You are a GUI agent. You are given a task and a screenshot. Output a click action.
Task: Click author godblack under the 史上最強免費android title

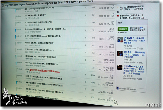coord(28,79)
